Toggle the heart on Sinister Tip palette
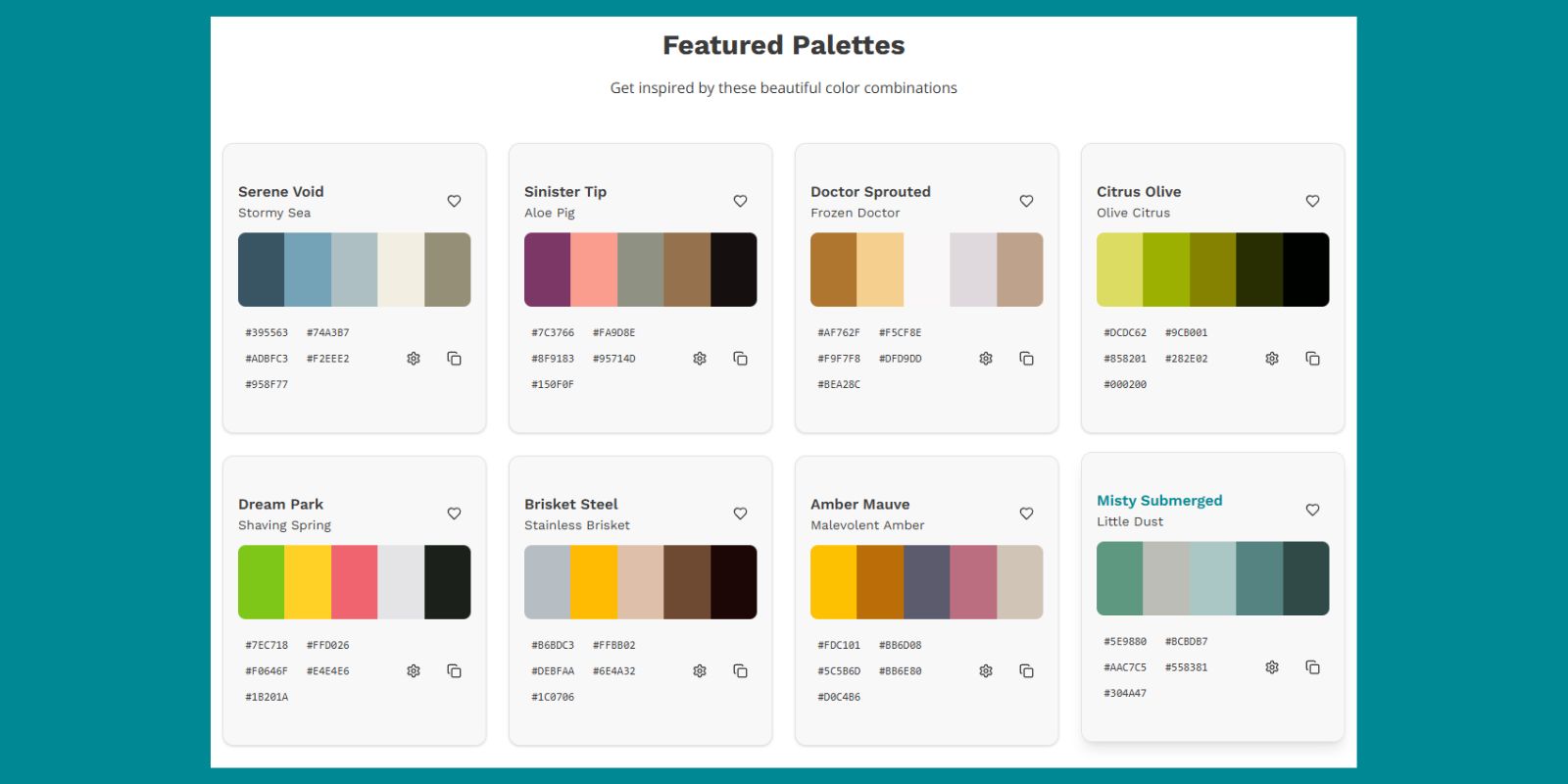 tap(740, 201)
